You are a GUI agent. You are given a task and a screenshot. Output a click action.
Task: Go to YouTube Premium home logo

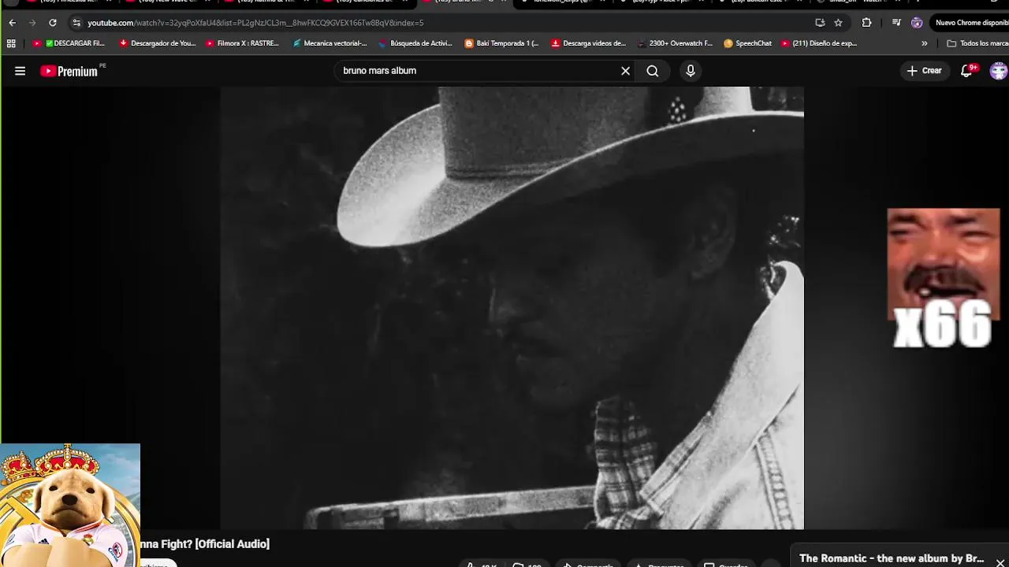coord(69,71)
